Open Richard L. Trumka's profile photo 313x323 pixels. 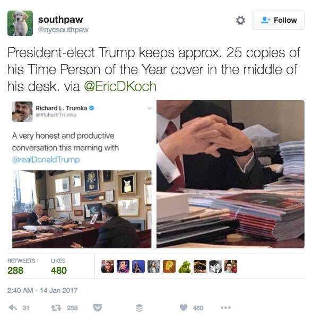click(22, 111)
